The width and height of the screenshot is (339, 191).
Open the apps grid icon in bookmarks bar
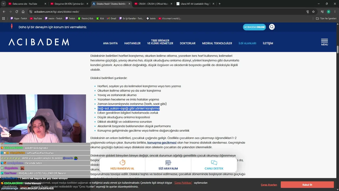tap(3, 19)
